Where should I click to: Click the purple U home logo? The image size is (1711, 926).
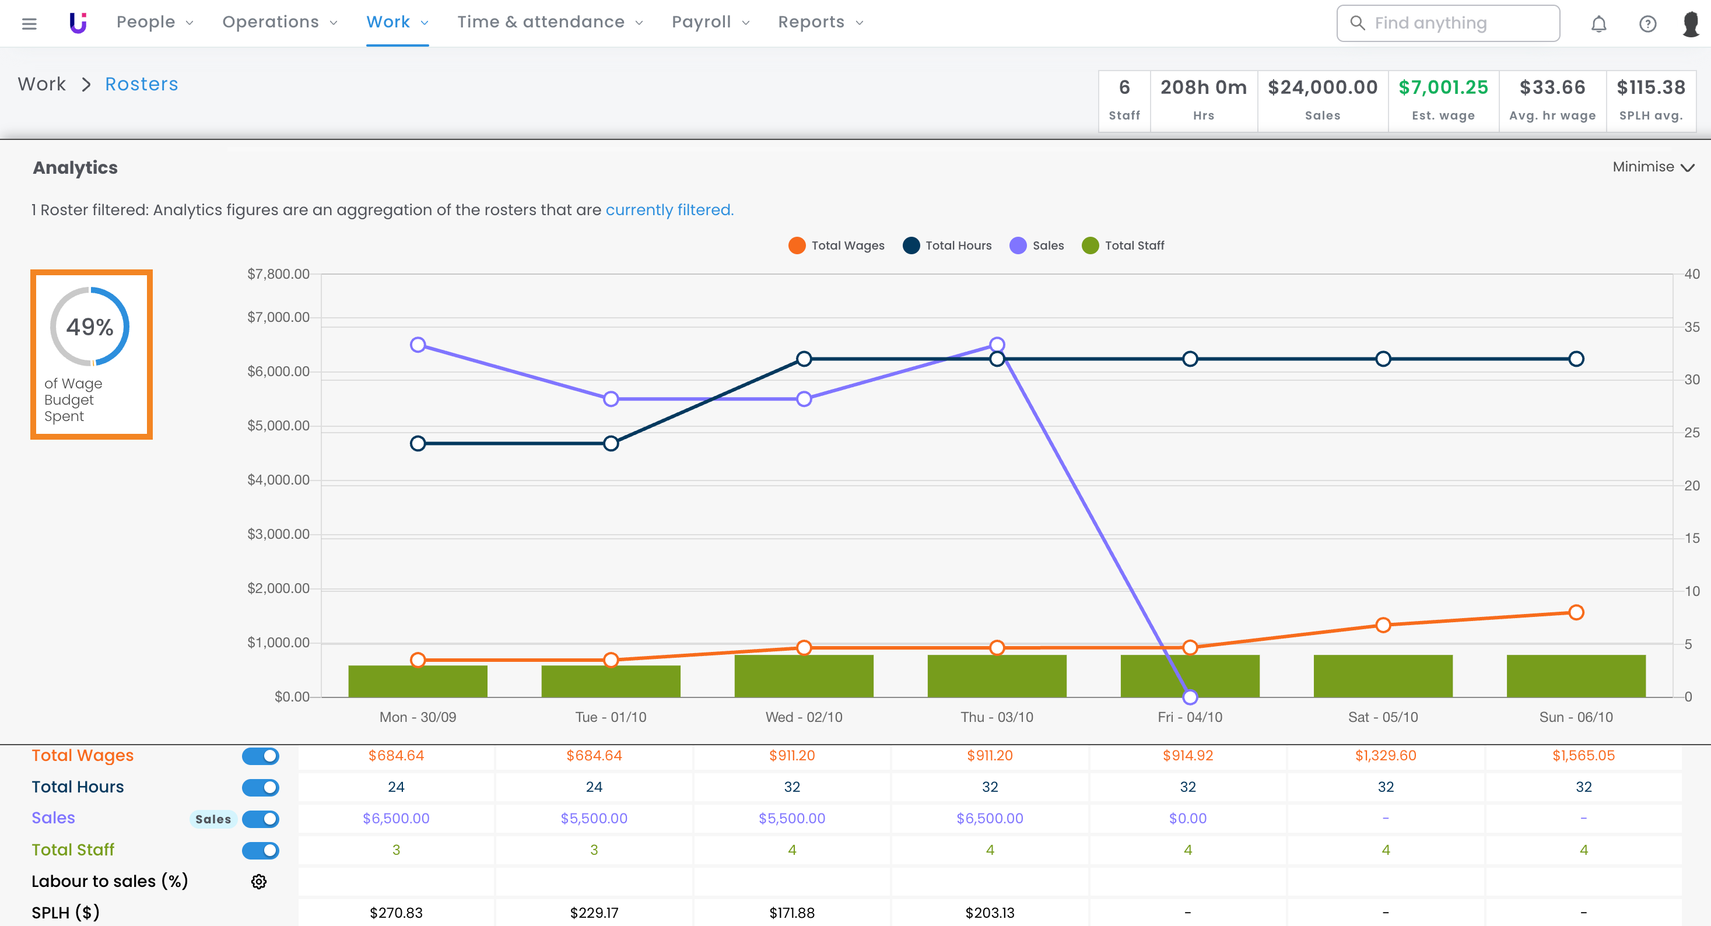click(78, 23)
